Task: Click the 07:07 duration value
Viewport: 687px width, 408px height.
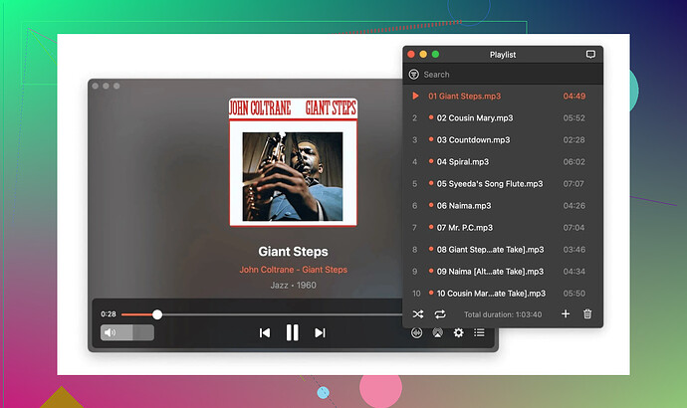Action: click(573, 183)
